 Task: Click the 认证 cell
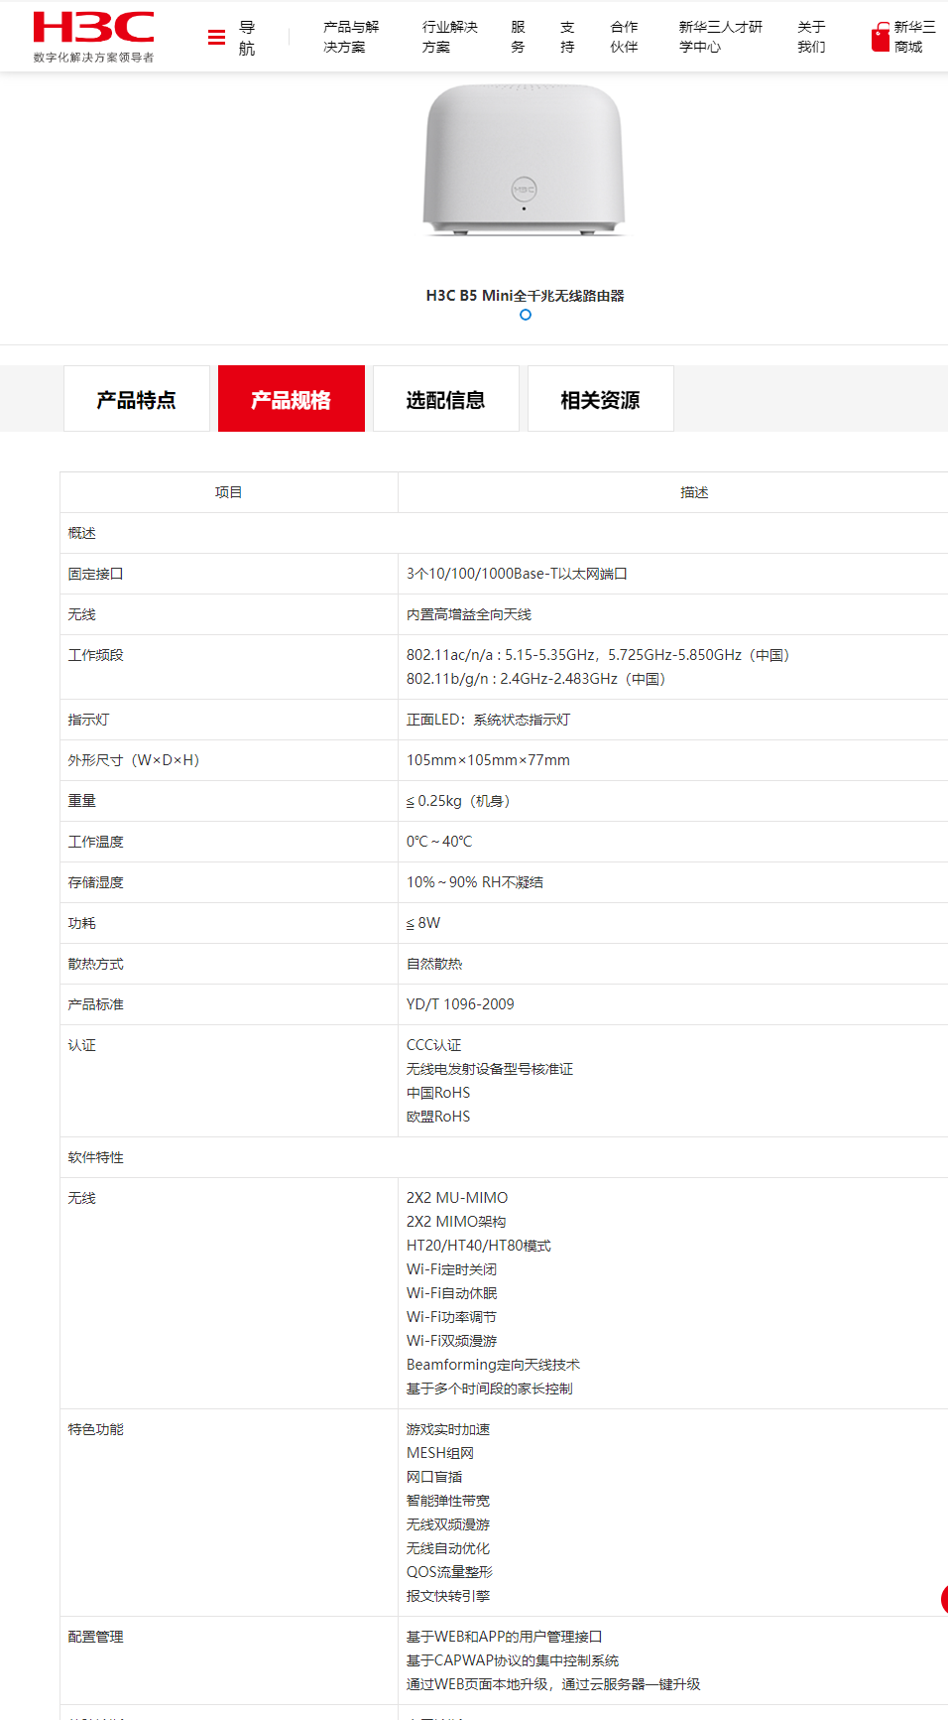(x=229, y=1081)
